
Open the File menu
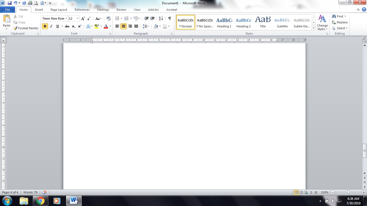(x=8, y=9)
